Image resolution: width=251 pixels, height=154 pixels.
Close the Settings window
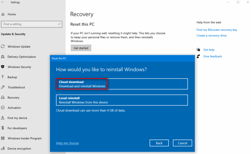248,2
